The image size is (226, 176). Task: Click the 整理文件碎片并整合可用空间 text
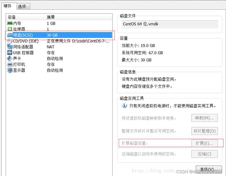click(x=149, y=131)
